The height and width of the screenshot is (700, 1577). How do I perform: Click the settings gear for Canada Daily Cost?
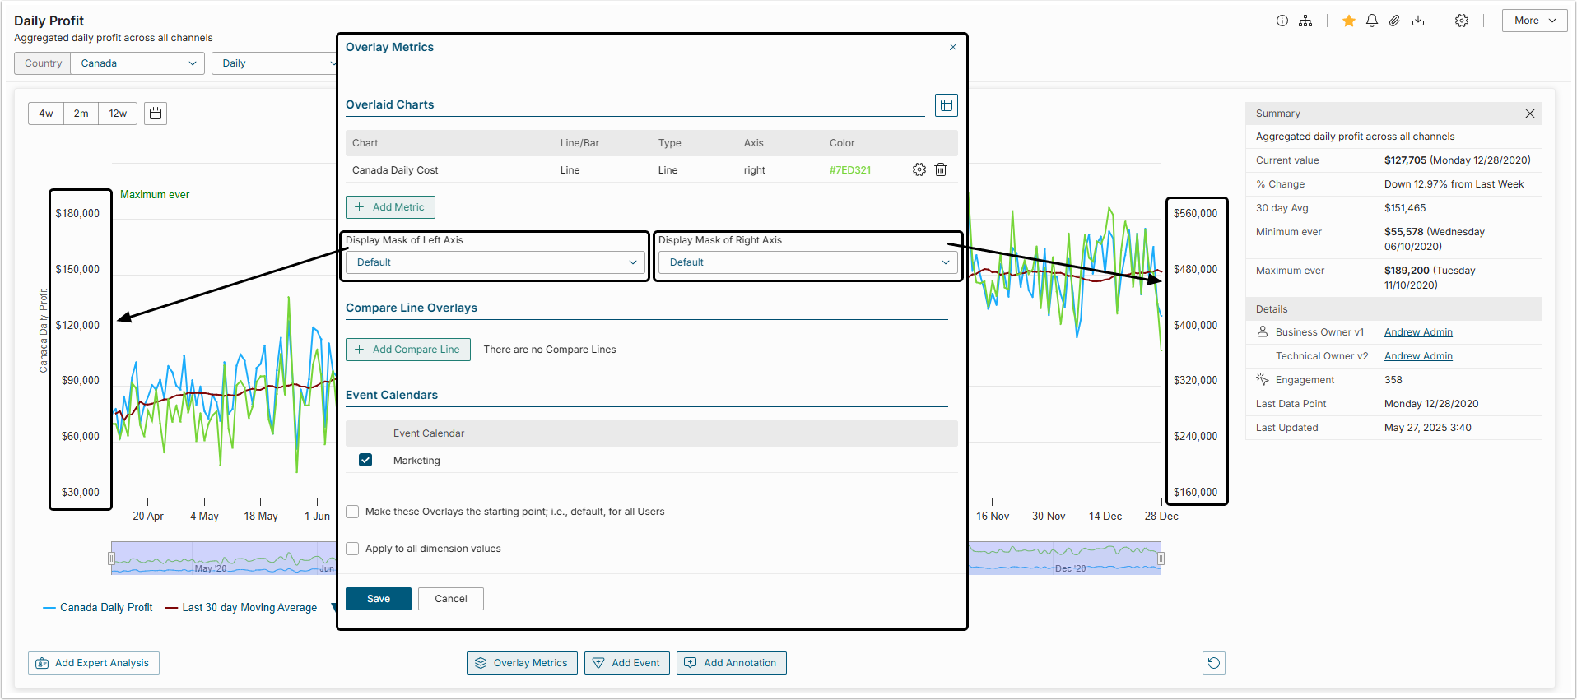[x=919, y=169]
